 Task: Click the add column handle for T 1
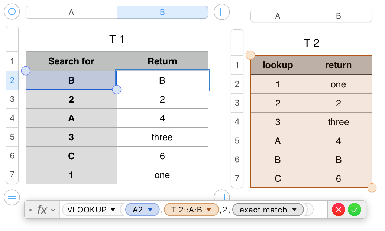(x=222, y=12)
